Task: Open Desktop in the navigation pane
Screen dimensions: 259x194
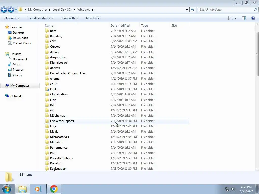Action: tap(18, 33)
